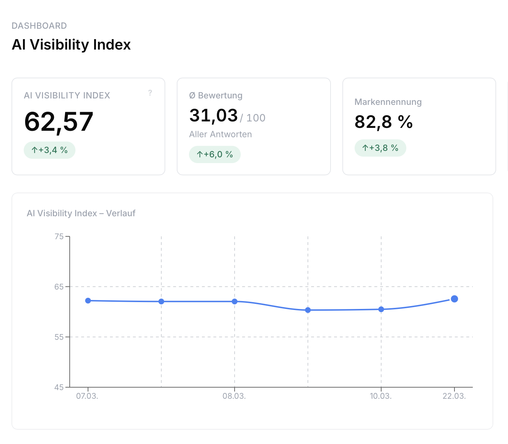This screenshot has width=508, height=444.
Task: Click the green +6,0 % change badge
Action: point(215,154)
